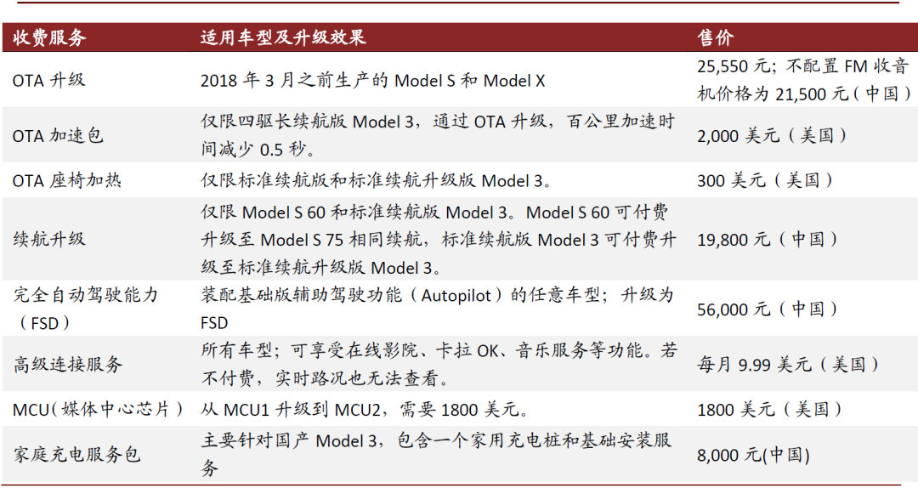The width and height of the screenshot is (918, 488).
Task: Select the 高级连接服务 service cell
Action: (68, 365)
